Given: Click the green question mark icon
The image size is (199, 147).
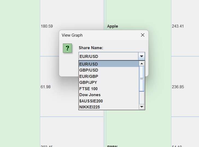Looking at the screenshot, I should 68,48.
